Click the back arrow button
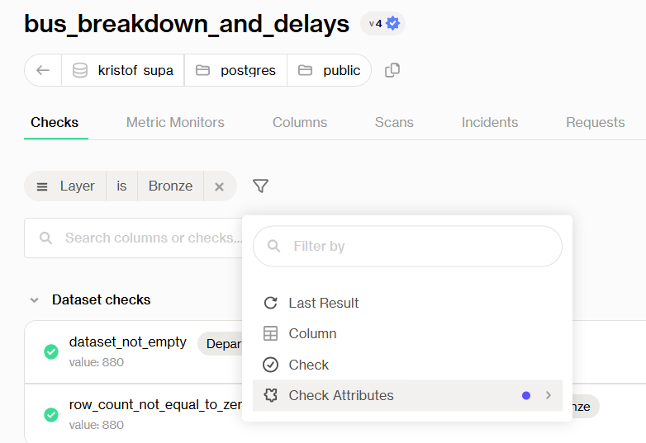Screen dimensions: 646x443 (x=43, y=70)
